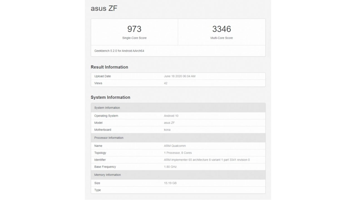356x200 pixels.
Task: Click the Model value asus ZF
Action: pos(169,123)
